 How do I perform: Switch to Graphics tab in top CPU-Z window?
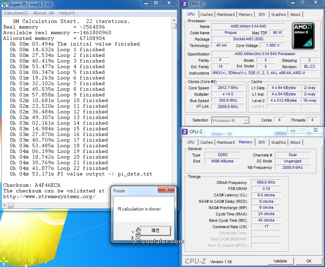point(279,14)
